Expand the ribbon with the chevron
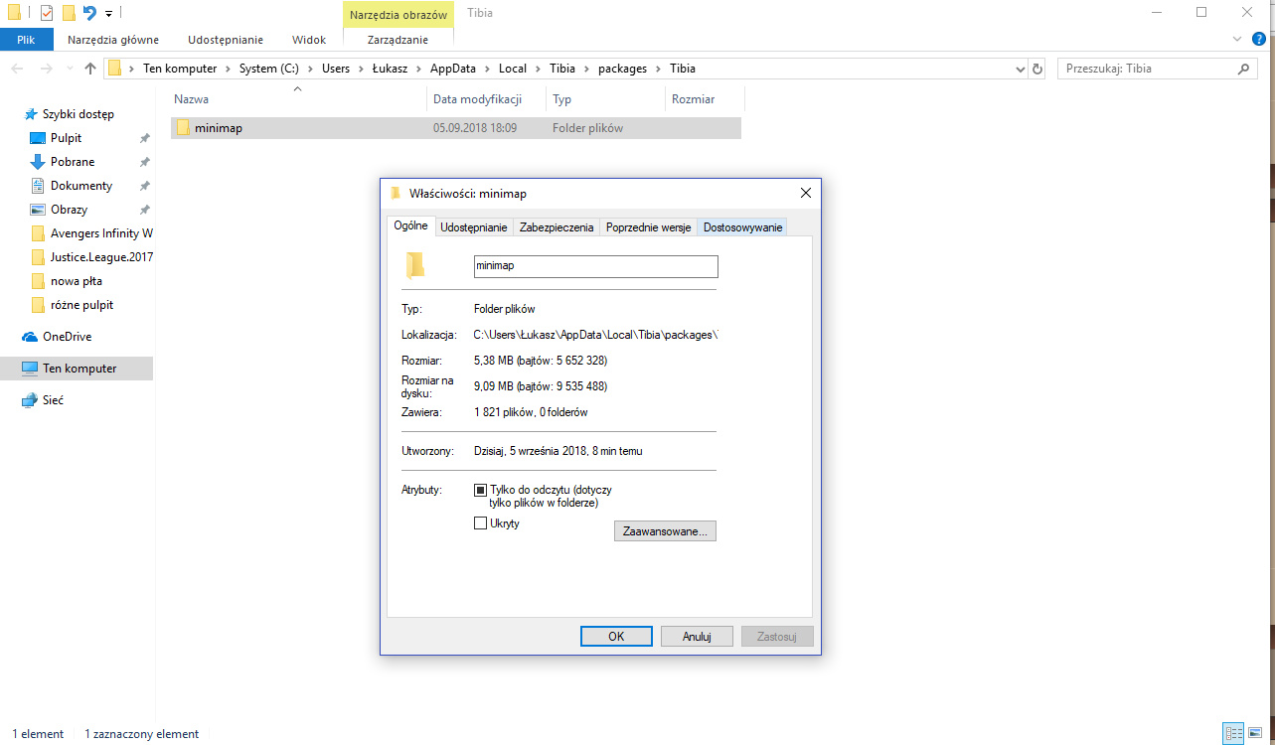 [x=1237, y=39]
